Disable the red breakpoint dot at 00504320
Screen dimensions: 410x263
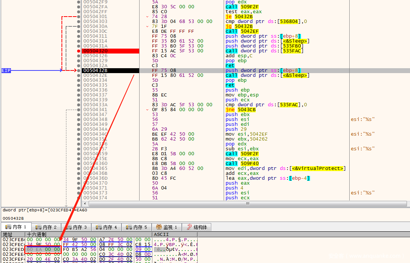point(78,51)
